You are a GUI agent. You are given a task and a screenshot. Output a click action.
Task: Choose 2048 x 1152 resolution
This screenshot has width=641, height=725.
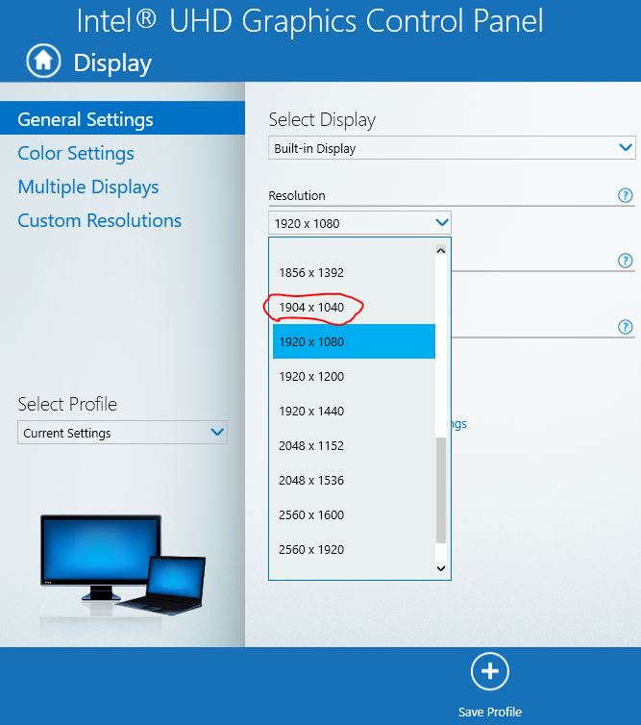pos(354,445)
